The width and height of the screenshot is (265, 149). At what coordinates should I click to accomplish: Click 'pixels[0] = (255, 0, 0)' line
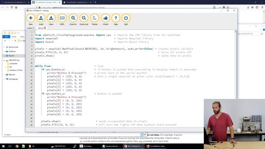click(x=65, y=77)
